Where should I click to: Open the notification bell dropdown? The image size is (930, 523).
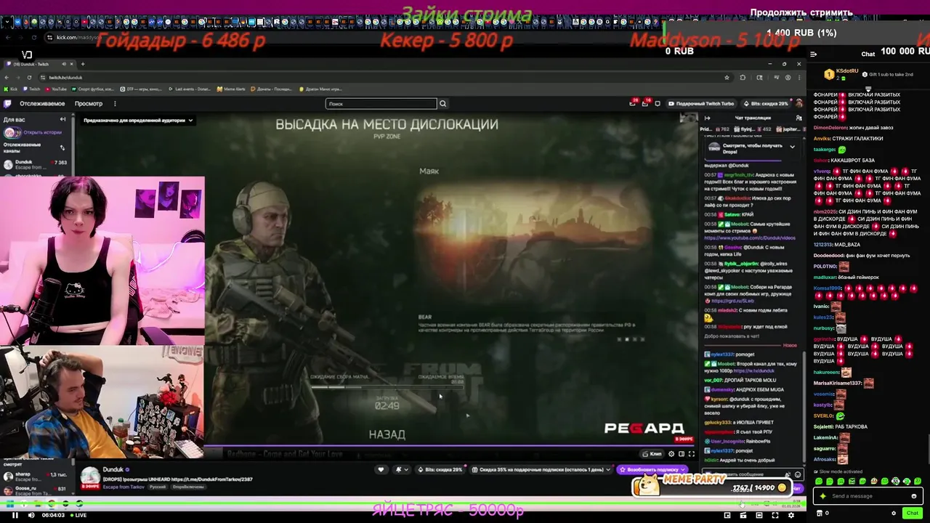[401, 470]
